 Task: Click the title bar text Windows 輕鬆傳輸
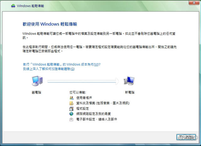pyautogui.click(x=30, y=6)
